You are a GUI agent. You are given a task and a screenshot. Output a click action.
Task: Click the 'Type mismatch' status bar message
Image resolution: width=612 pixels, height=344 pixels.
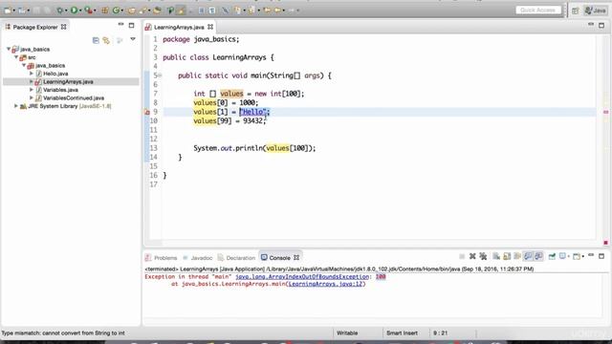click(63, 333)
